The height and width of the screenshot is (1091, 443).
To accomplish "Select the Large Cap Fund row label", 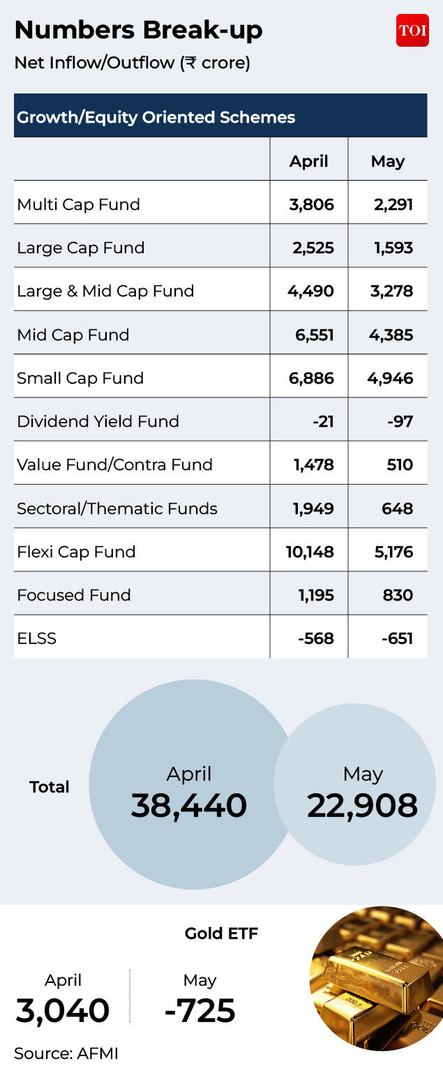I will click(81, 248).
